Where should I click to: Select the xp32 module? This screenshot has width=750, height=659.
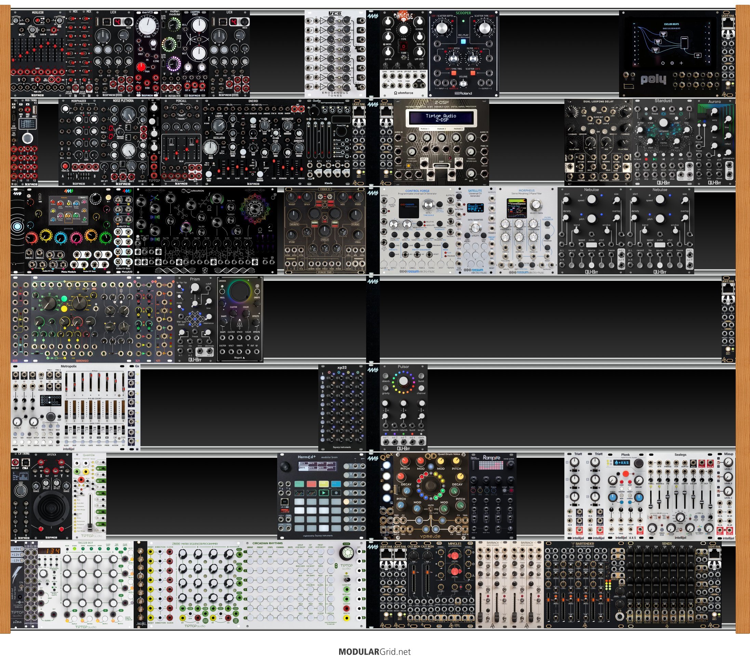(x=342, y=408)
